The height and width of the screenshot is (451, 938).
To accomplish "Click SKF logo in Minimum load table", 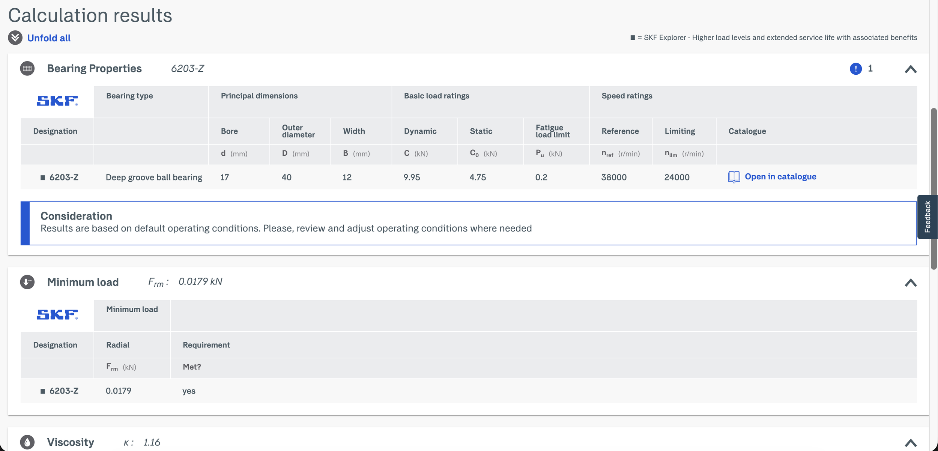I will click(57, 314).
